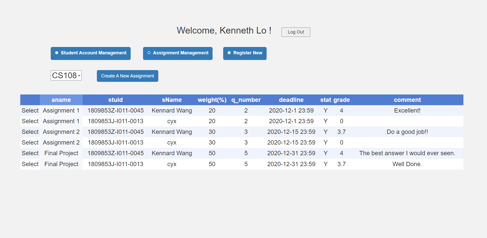Image resolution: width=487 pixels, height=238 pixels.
Task: Click the grade column header
Action: [x=342, y=100]
